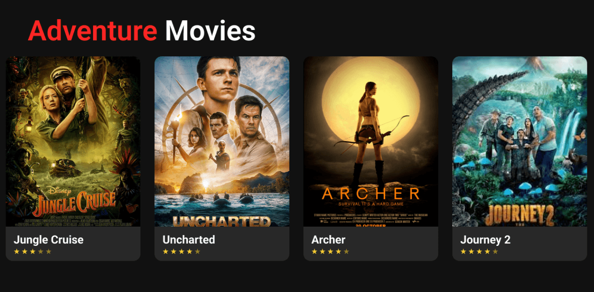
Task: Rate Jungle Cruise with the fifth star
Action: pyautogui.click(x=49, y=252)
